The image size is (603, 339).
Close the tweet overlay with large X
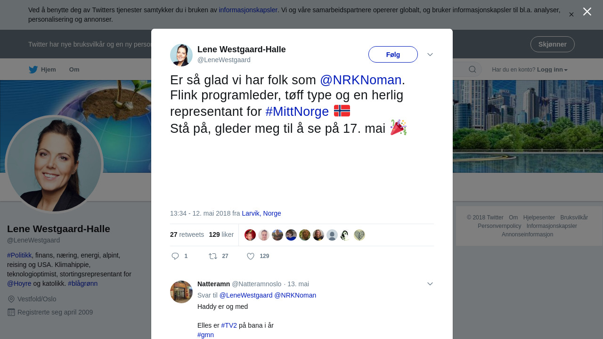coord(587,12)
